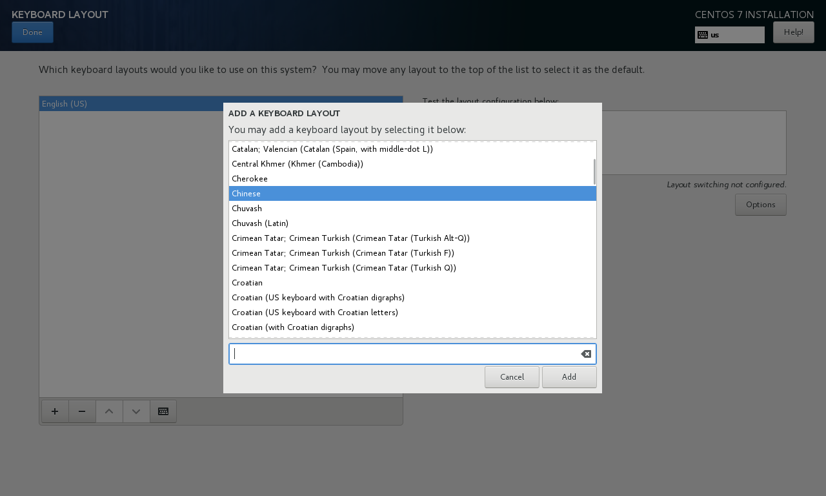Cancel the Add a Keyboard Layout dialog

click(512, 377)
